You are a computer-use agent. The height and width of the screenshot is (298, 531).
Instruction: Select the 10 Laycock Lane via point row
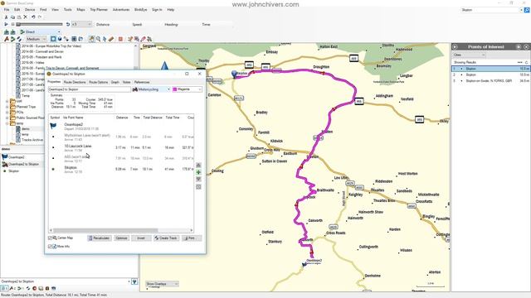(121, 147)
